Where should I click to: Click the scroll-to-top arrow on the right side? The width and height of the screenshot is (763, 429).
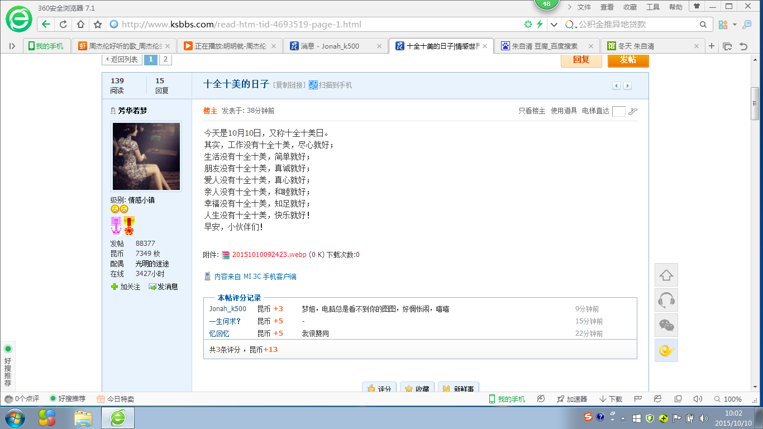point(666,275)
